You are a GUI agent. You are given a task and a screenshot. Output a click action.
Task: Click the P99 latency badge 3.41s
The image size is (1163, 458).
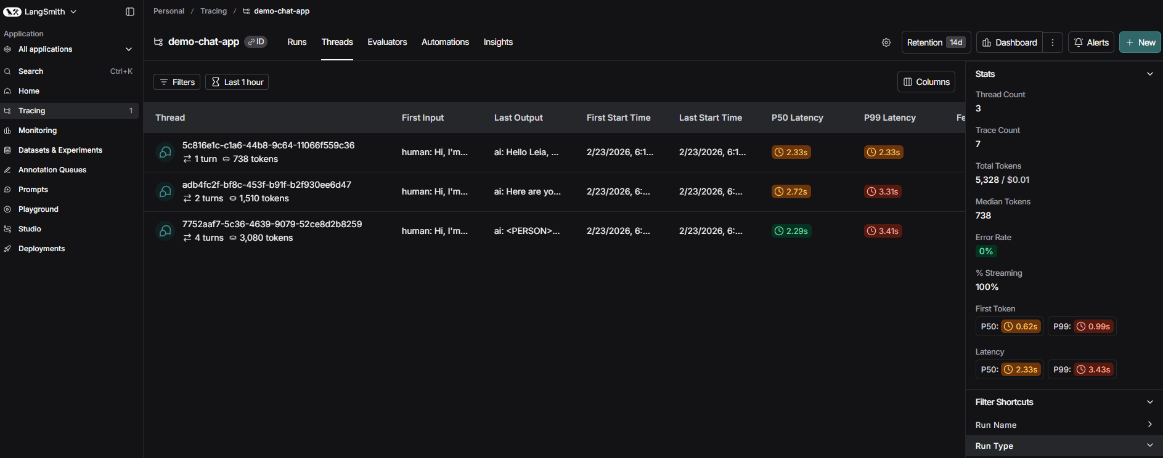click(883, 231)
